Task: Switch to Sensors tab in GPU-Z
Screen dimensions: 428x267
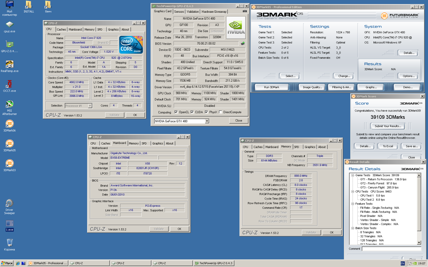Action: (179, 12)
